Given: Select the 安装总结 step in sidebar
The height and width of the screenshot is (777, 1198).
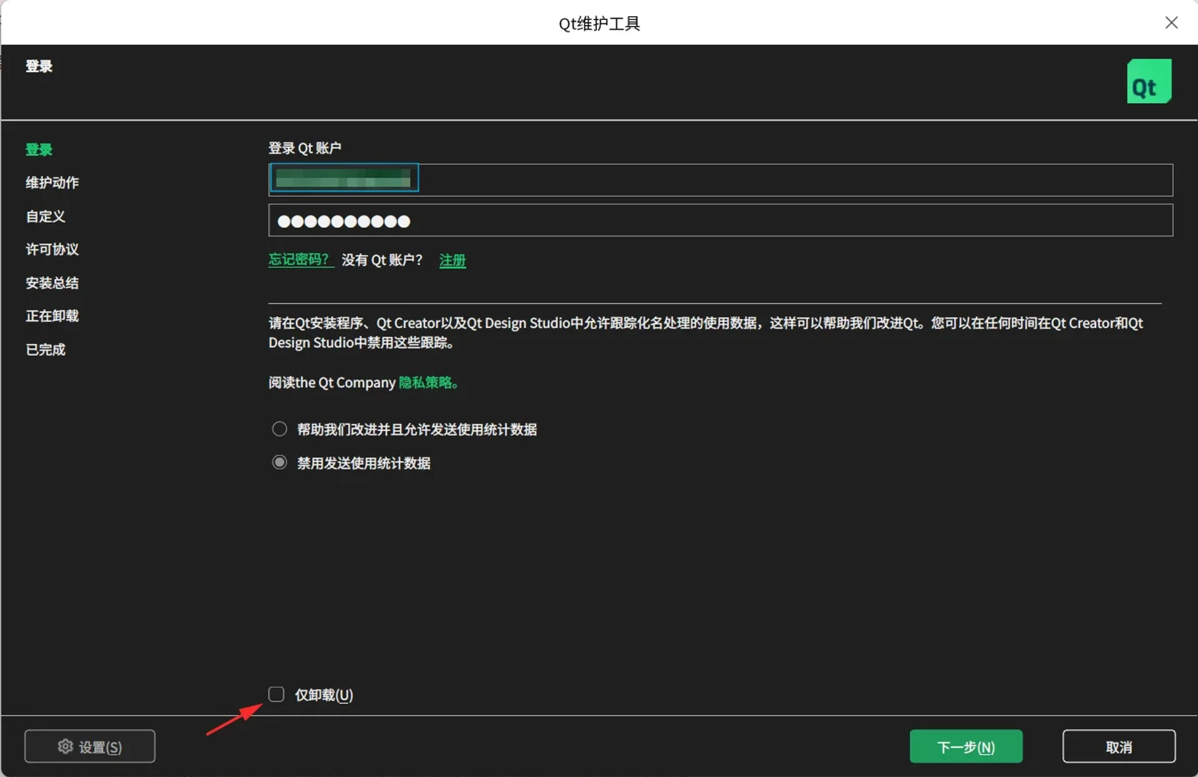Looking at the screenshot, I should 52,282.
